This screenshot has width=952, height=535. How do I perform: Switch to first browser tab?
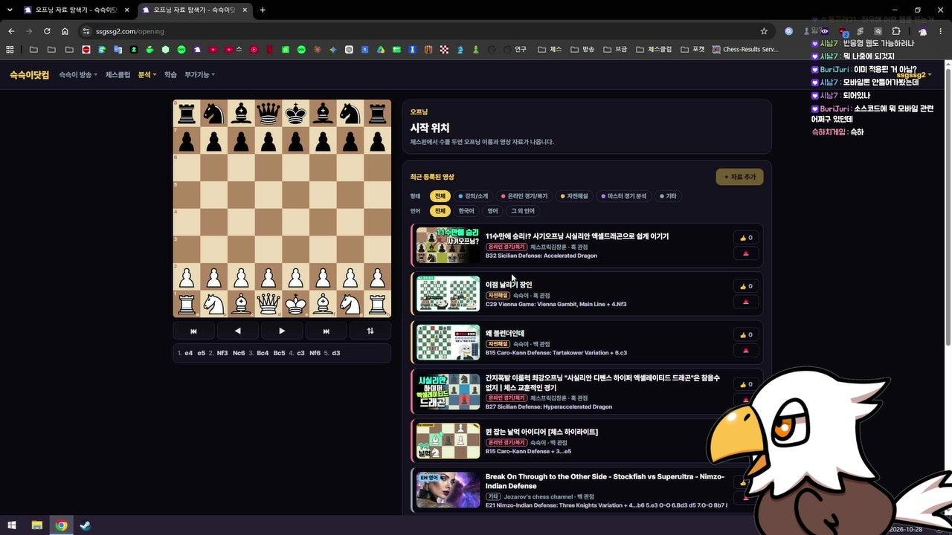pyautogui.click(x=76, y=10)
